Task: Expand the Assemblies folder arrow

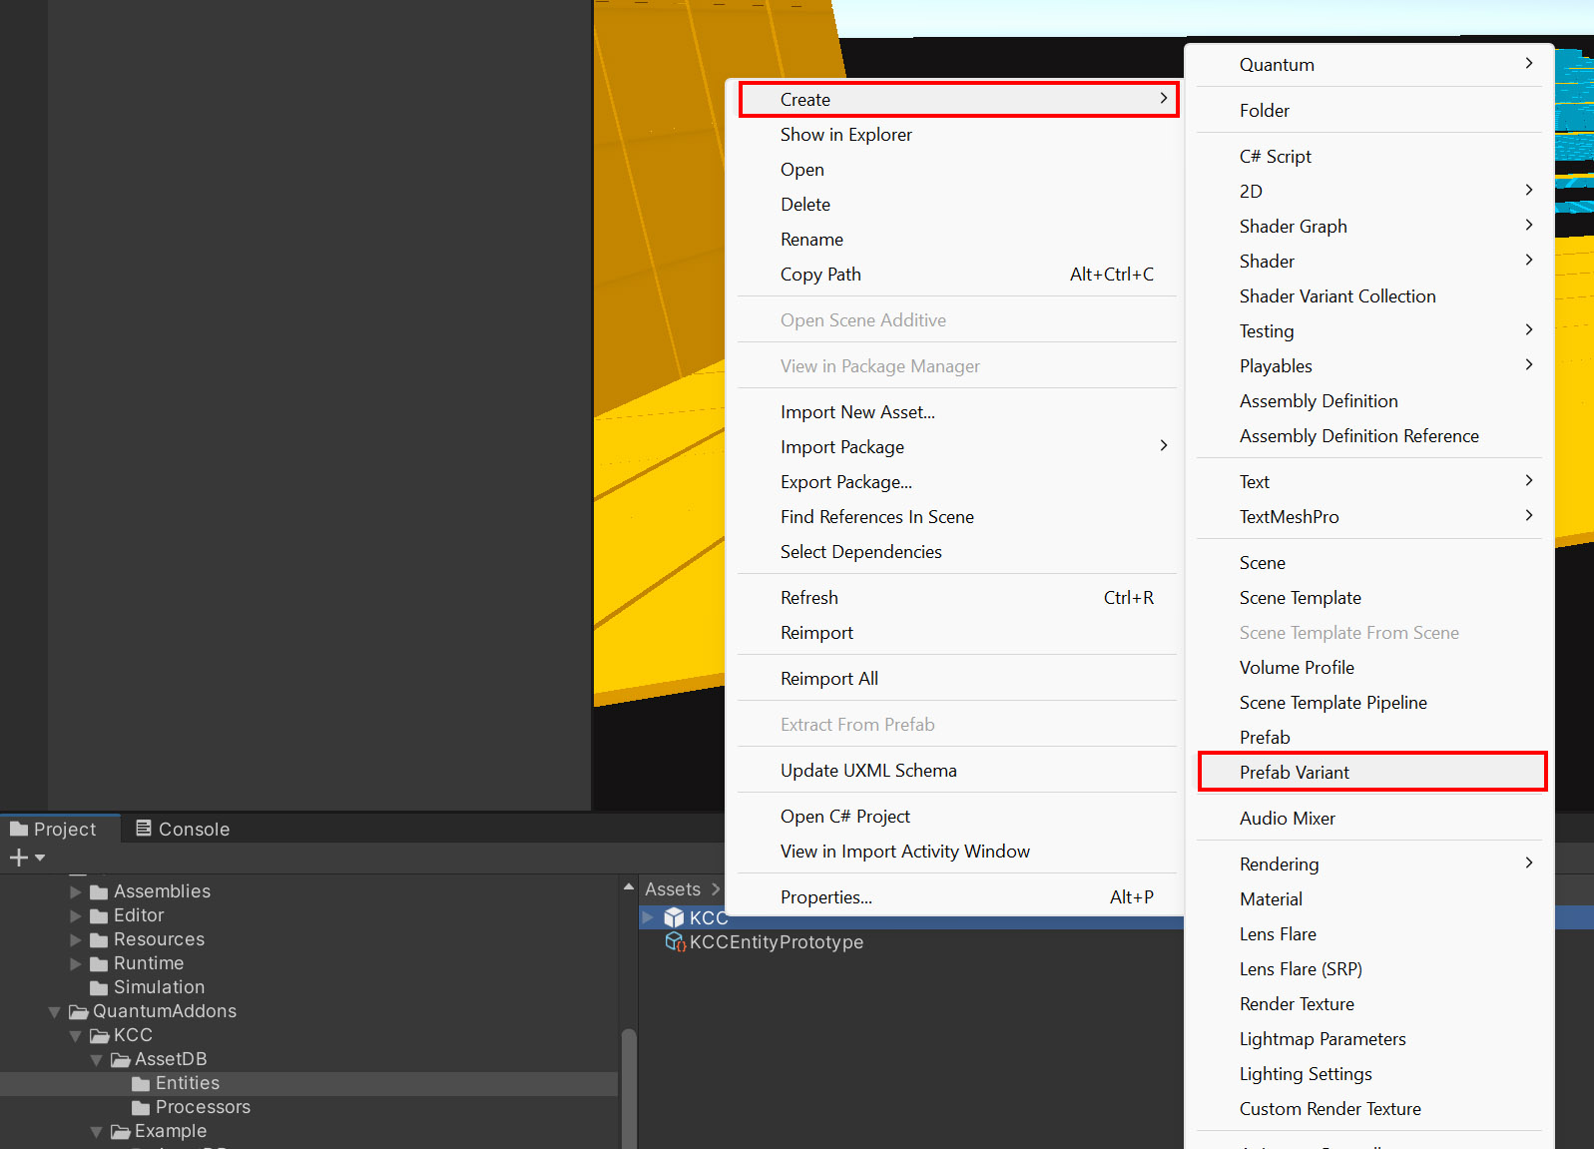Action: [x=76, y=891]
